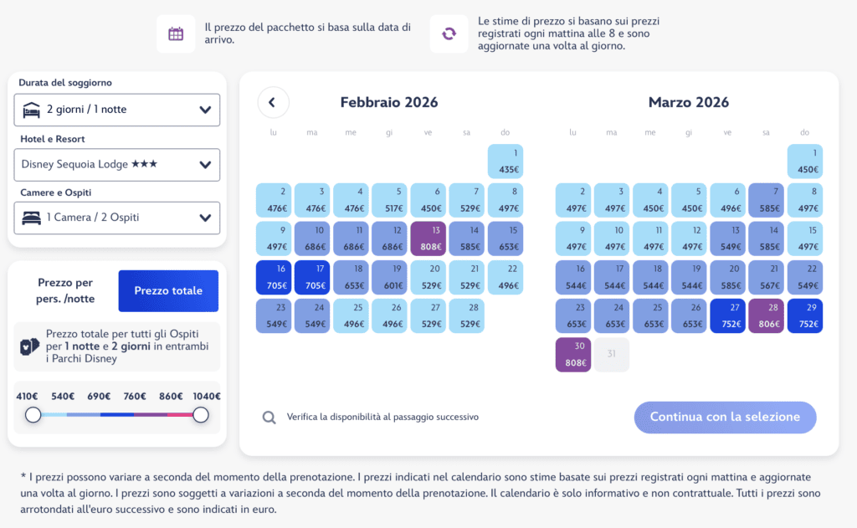Image resolution: width=857 pixels, height=528 pixels.
Task: Expand the Disney Sequoia Lodge hotel selector
Action: 117,165
